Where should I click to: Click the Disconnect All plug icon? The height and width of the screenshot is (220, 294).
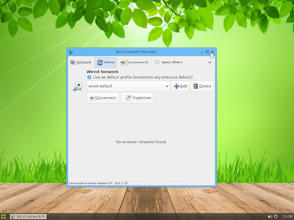point(123,62)
